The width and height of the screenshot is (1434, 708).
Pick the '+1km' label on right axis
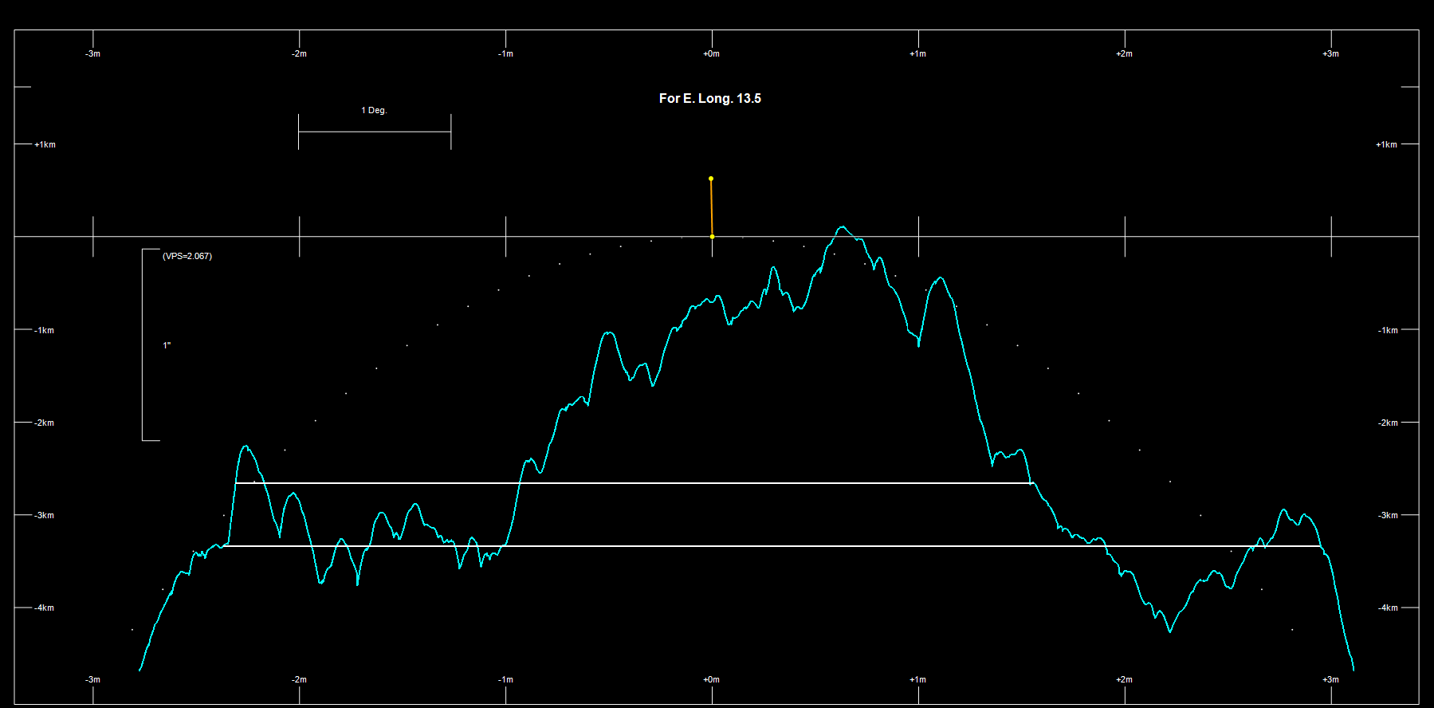(x=1386, y=144)
